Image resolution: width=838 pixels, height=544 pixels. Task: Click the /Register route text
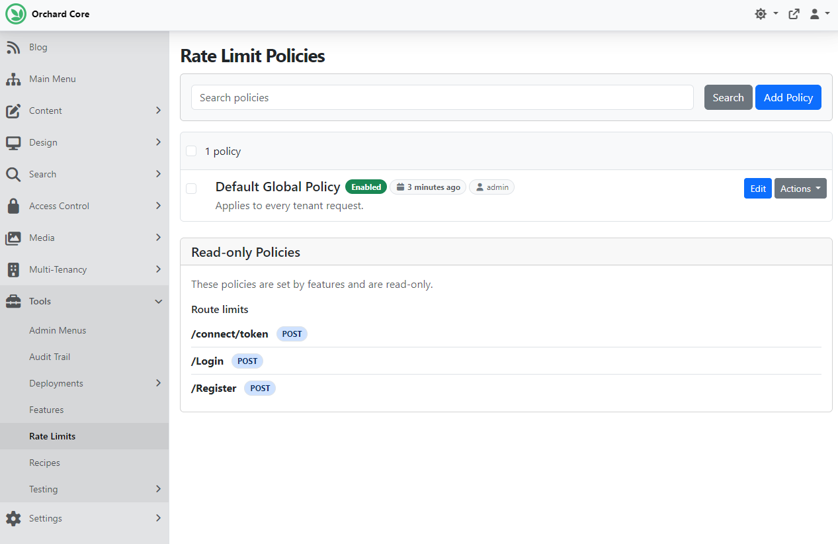click(x=214, y=388)
